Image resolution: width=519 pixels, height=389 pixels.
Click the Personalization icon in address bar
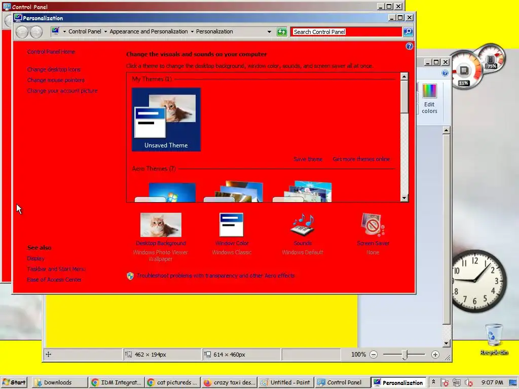[x=55, y=31]
